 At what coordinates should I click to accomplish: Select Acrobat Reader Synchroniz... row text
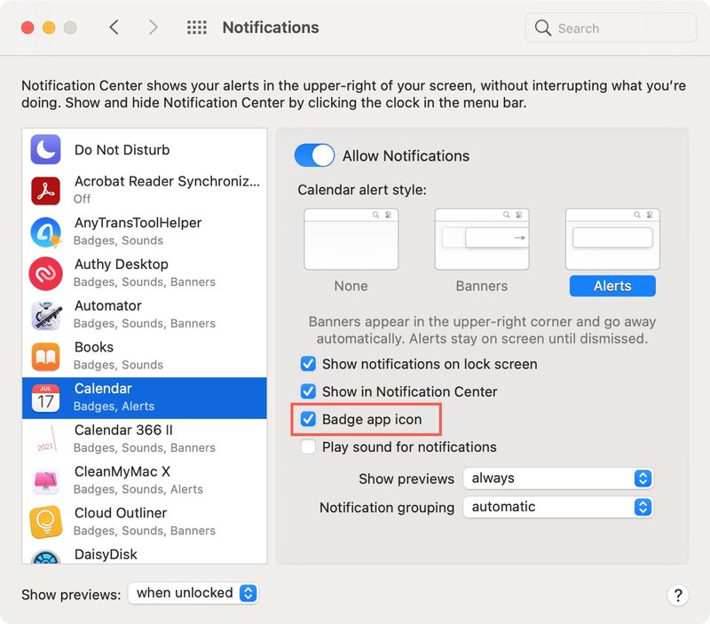[x=167, y=181]
